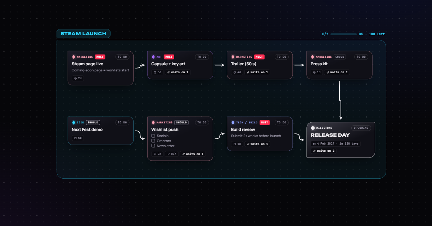432x226 pixels.
Task: Click the cyan CODE category icon
Action: [74, 122]
